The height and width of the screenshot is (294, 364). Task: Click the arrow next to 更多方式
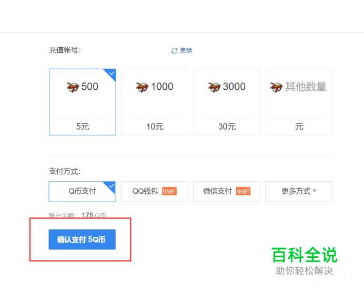pos(315,191)
